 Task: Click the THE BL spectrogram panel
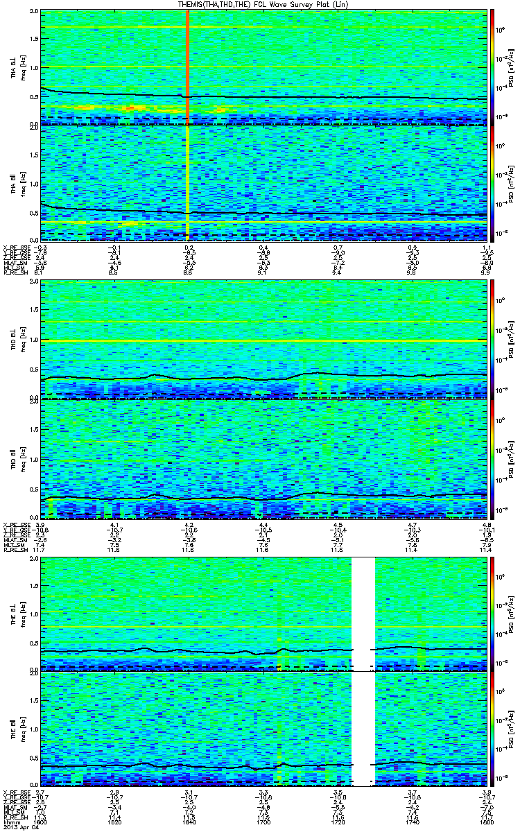tap(263, 613)
